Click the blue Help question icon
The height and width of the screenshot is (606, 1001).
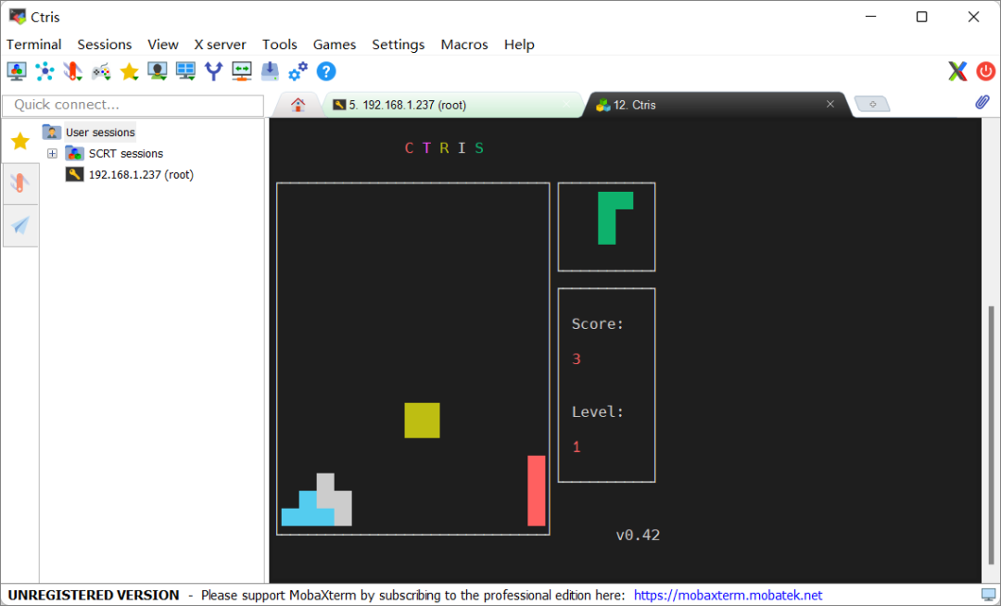click(326, 71)
